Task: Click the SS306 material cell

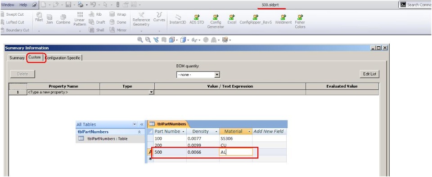Action: pyautogui.click(x=236, y=138)
